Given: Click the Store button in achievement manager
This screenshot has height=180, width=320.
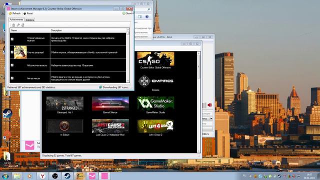Looking at the screenshot, I should (127, 13).
